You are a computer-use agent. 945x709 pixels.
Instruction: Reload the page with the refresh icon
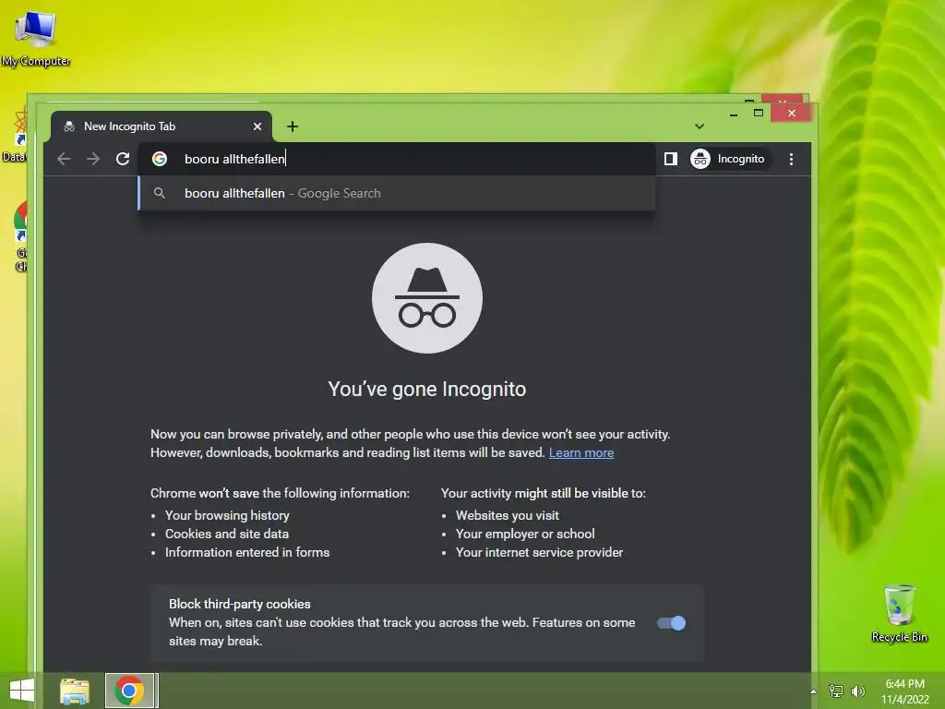point(123,159)
